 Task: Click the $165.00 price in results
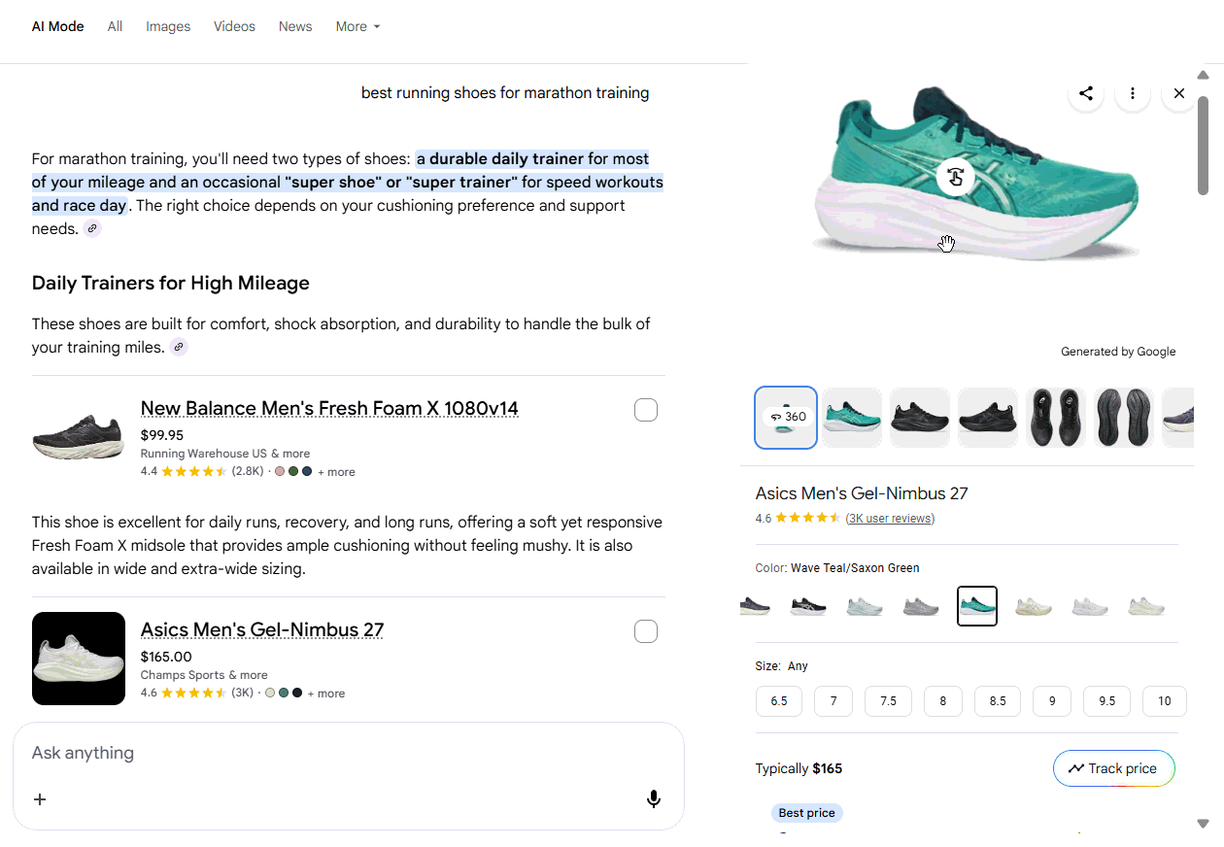coord(166,657)
